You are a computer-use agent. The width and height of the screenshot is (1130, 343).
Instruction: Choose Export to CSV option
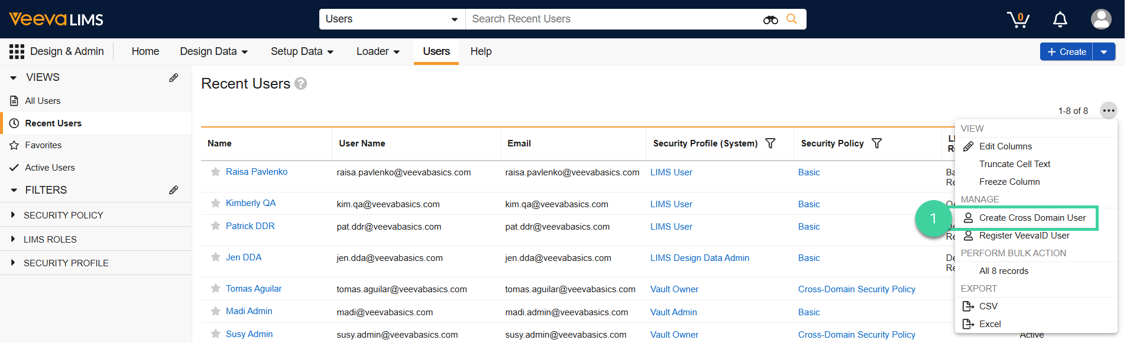point(987,306)
